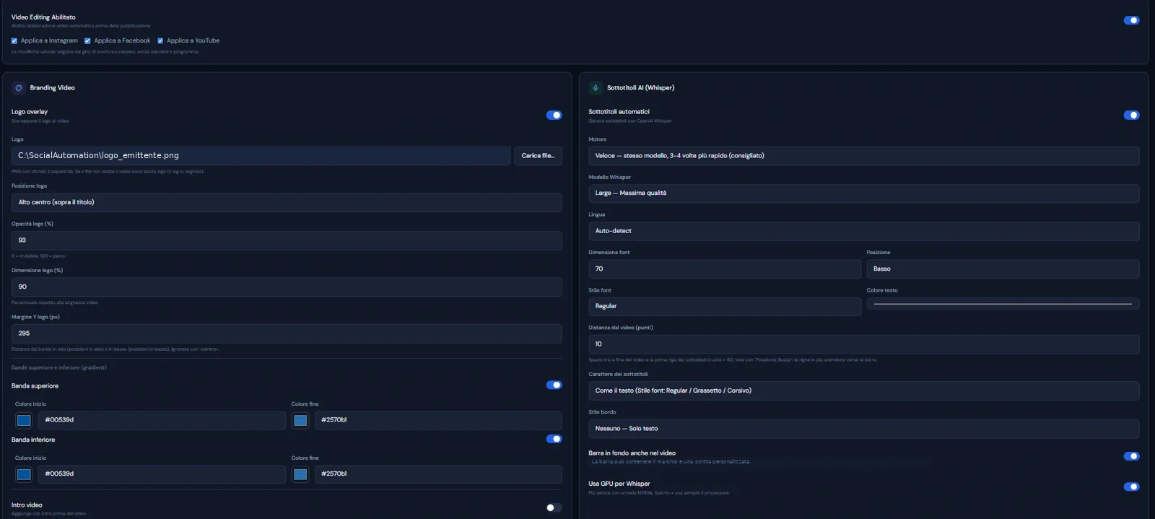The width and height of the screenshot is (1155, 519).
Task: Click Banda inferiore Colore fine hex field
Action: coord(438,474)
